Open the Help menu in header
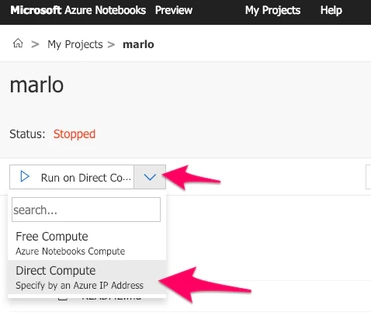The image size is (371, 319). click(x=331, y=10)
